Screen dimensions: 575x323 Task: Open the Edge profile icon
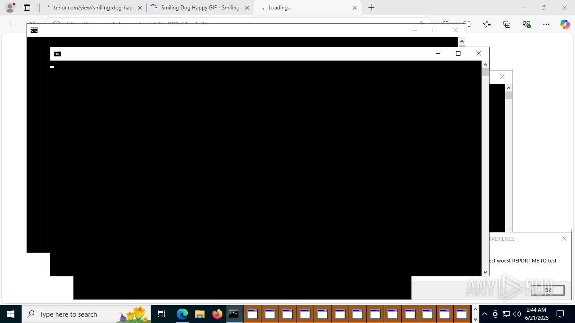point(10,8)
